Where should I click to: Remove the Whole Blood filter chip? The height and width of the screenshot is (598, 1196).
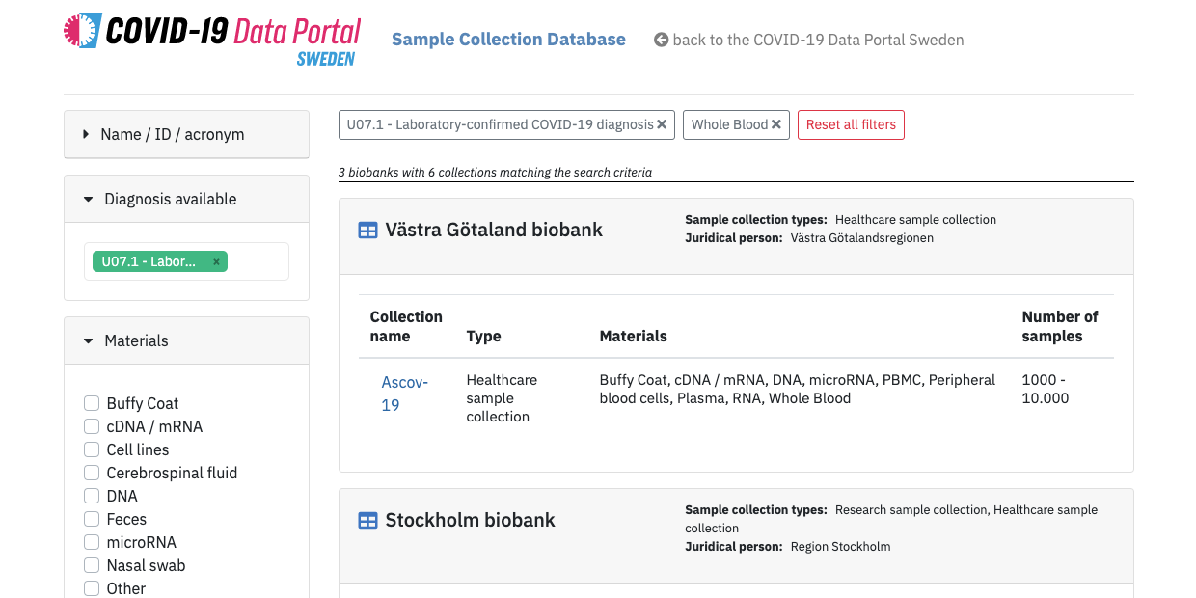click(x=776, y=124)
